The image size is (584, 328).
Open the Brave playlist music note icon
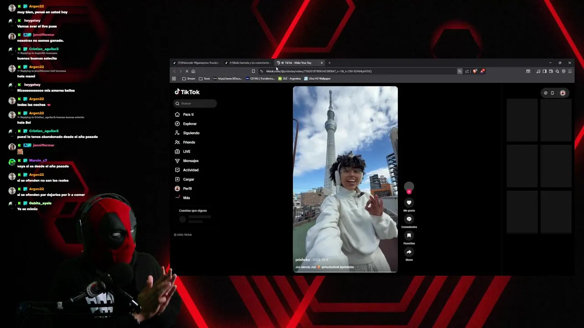tap(538, 71)
